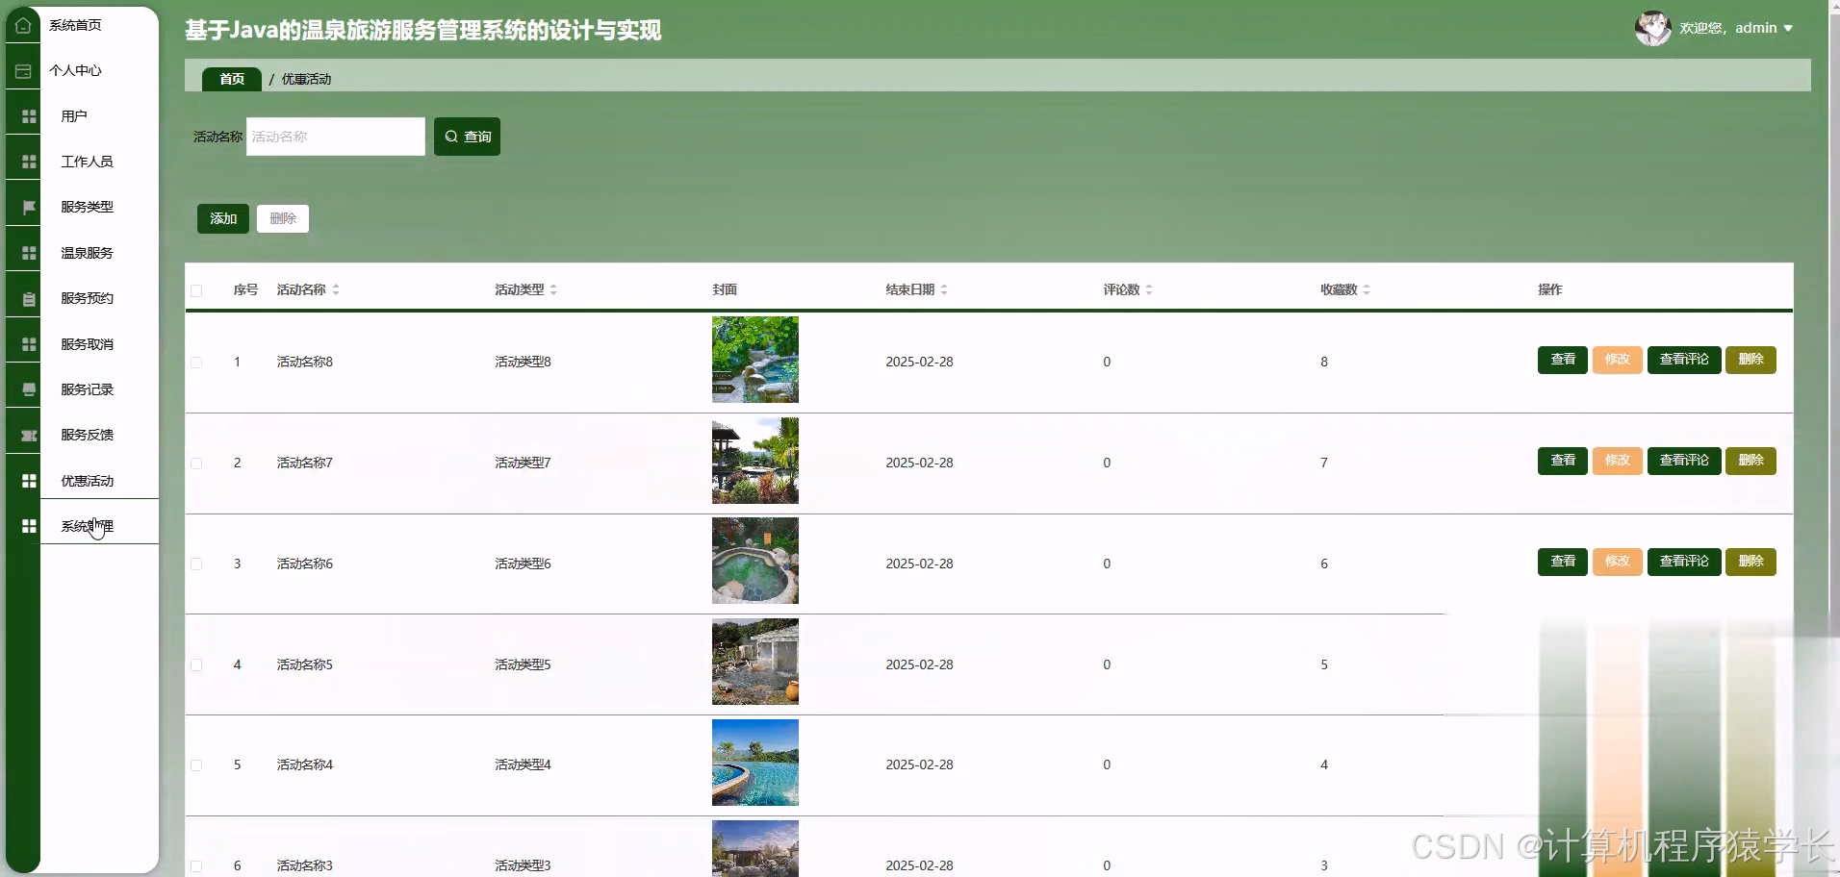
Task: Click the grid icon beside 用户
Action: 29,116
